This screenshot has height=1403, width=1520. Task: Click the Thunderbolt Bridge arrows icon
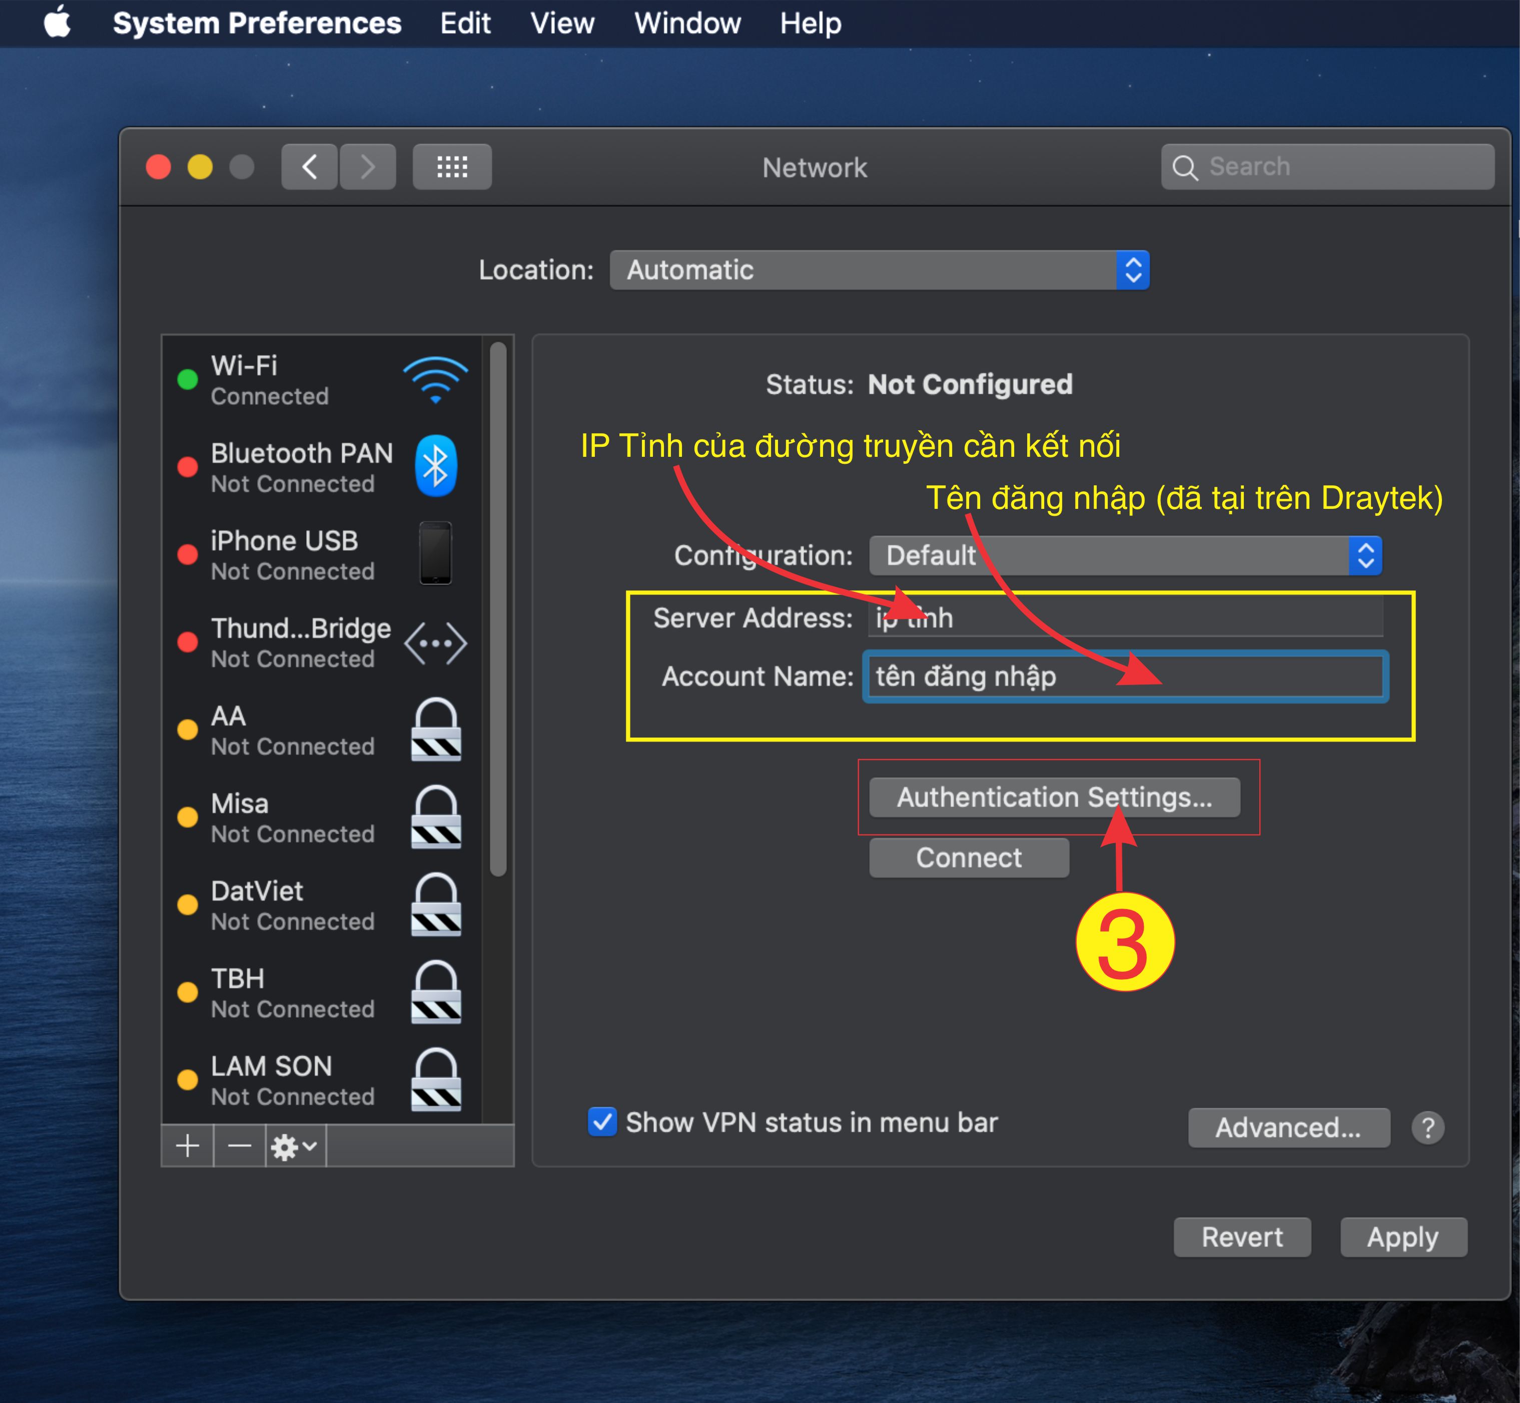[x=435, y=644]
